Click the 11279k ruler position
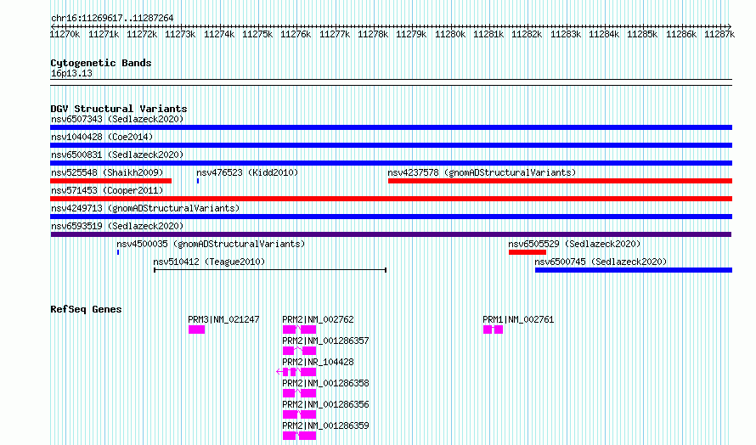 tap(411, 34)
